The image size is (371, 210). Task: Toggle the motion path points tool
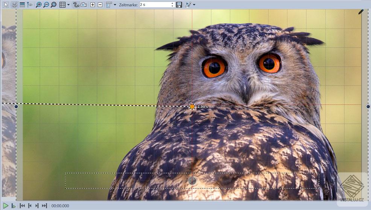click(14, 5)
